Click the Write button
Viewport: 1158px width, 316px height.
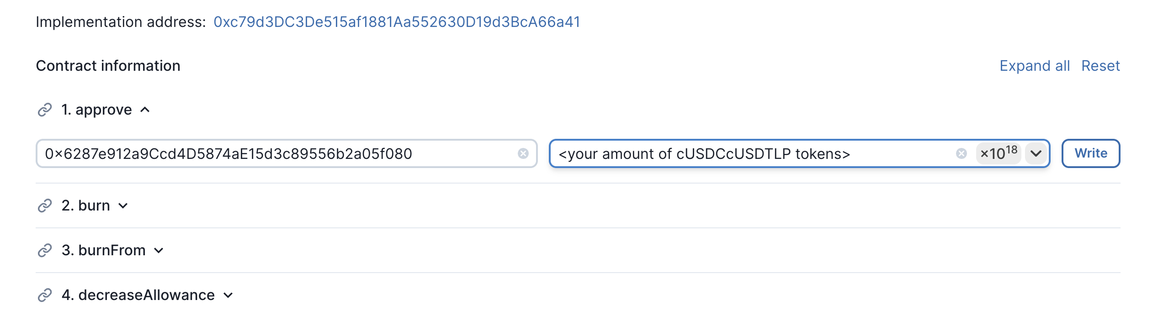pyautogui.click(x=1091, y=153)
